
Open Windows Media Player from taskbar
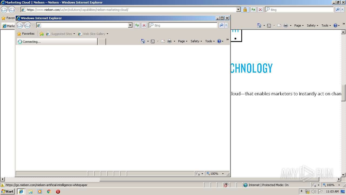(x=40, y=191)
